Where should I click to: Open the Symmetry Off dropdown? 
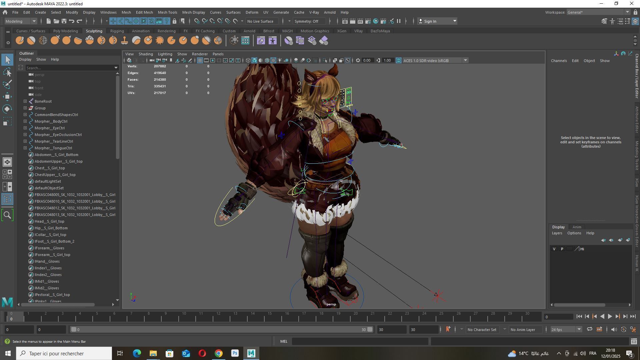[310, 21]
